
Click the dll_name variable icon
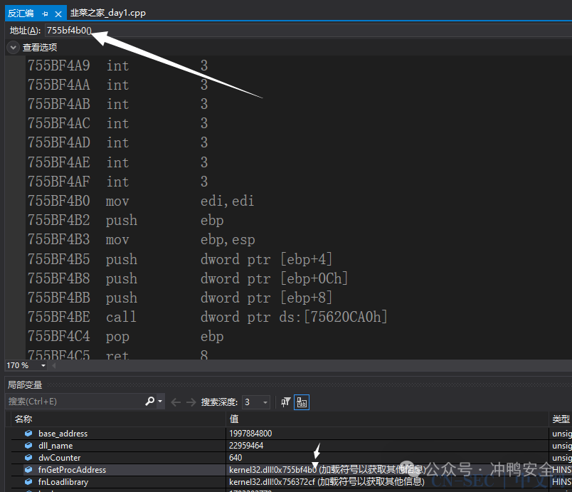[28, 446]
